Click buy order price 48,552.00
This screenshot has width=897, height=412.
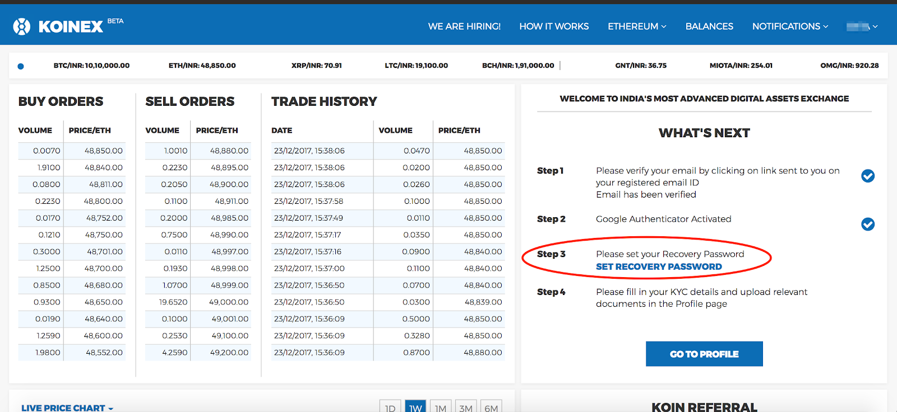coord(104,352)
